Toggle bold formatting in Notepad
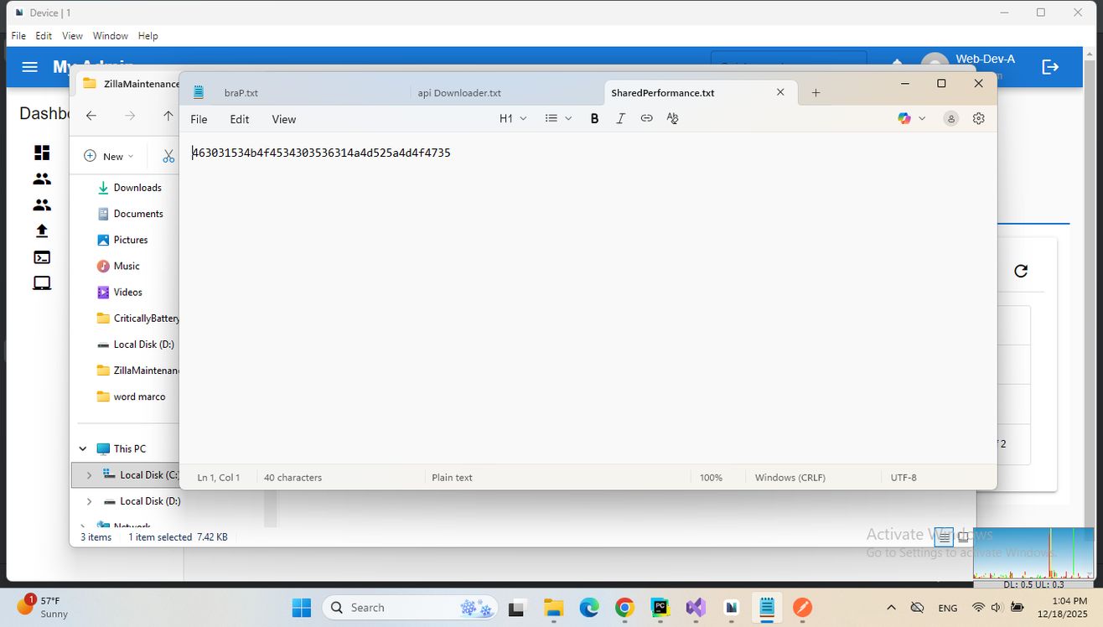The width and height of the screenshot is (1103, 627). 594,119
